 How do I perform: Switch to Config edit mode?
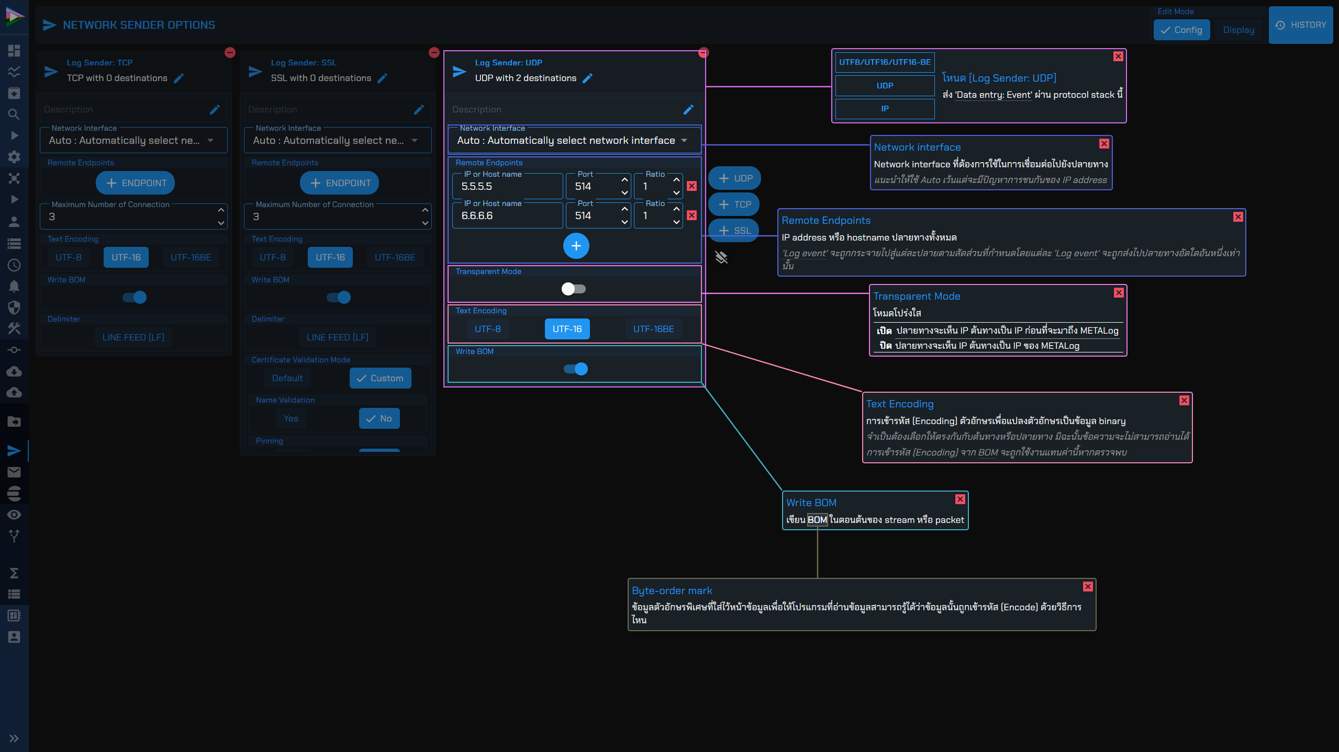click(1181, 30)
